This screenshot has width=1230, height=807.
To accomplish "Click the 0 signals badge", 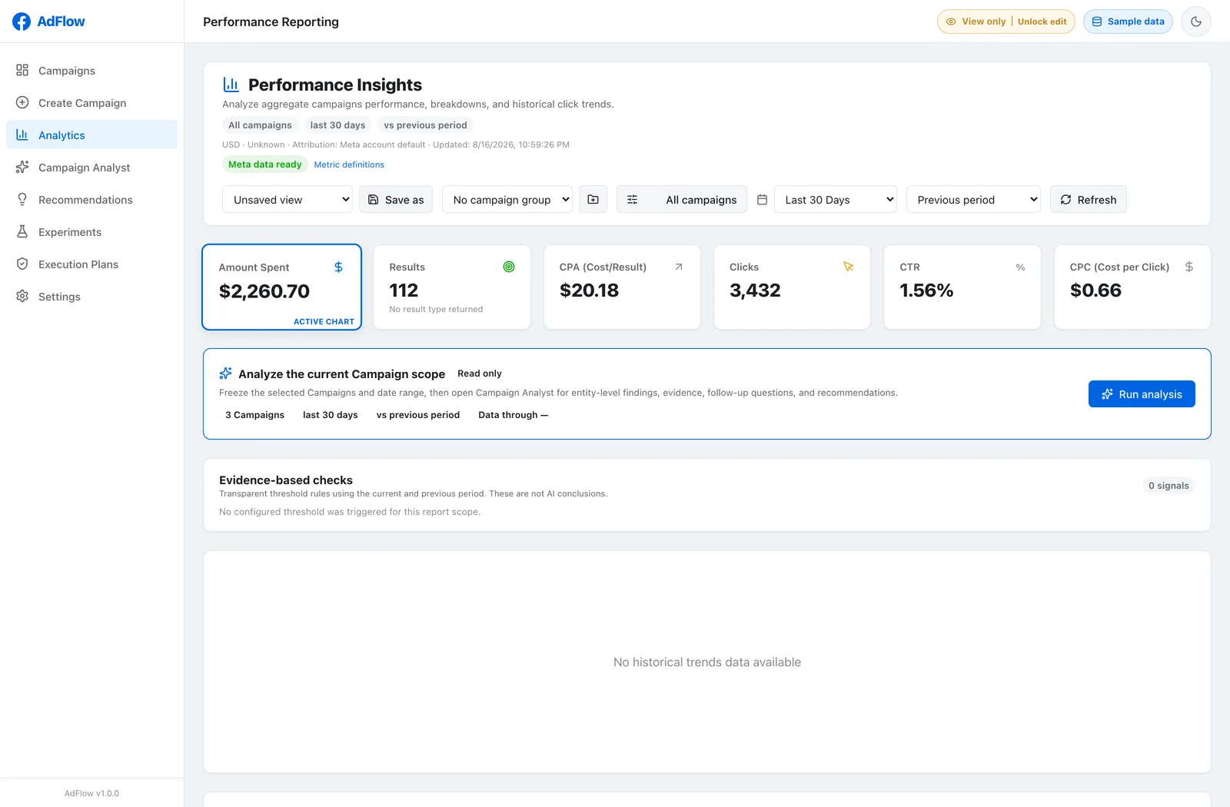I will tap(1168, 485).
